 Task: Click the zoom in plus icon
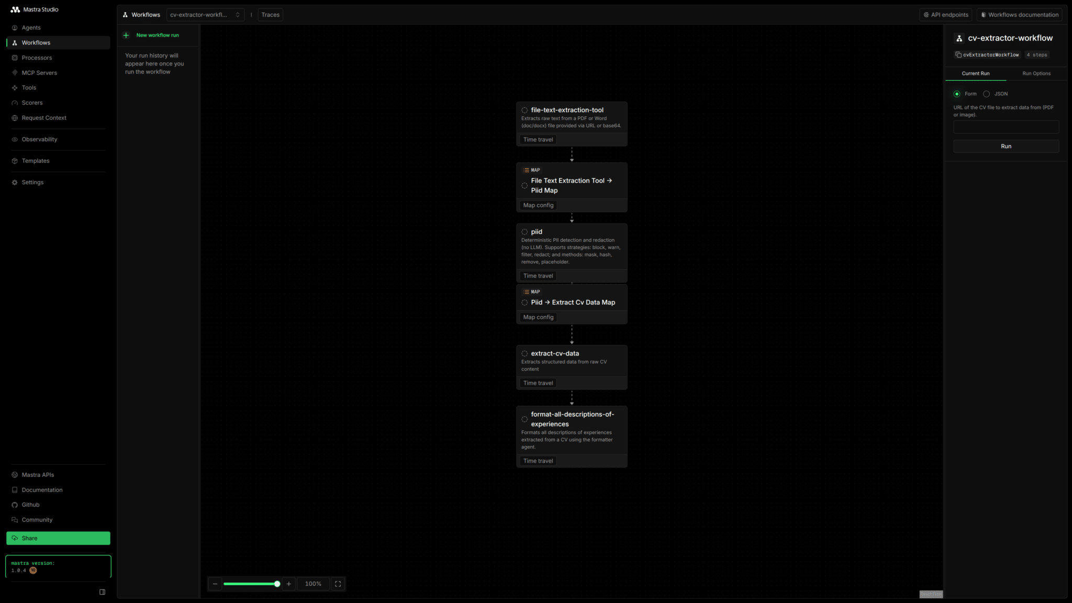(x=288, y=584)
